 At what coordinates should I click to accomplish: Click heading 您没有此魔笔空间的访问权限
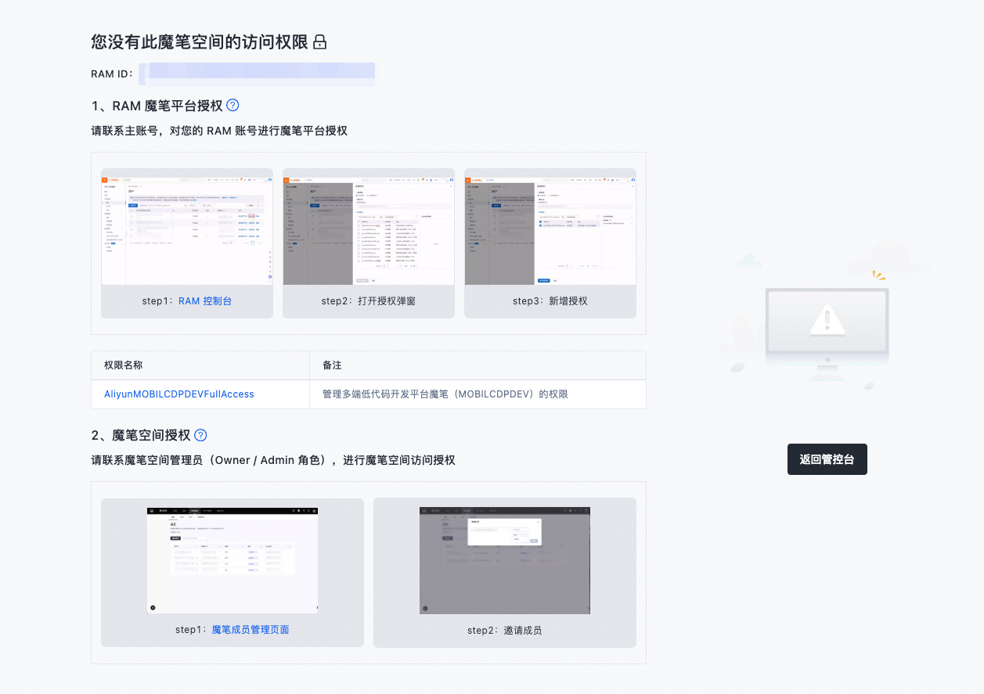click(x=200, y=42)
